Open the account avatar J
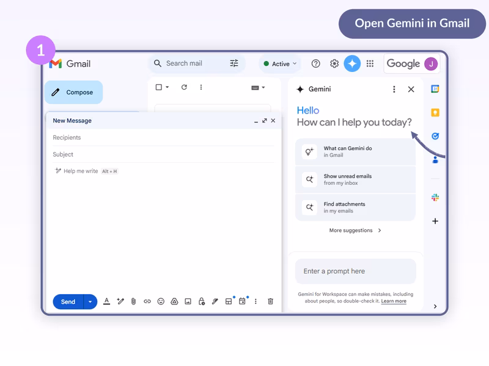 431,64
